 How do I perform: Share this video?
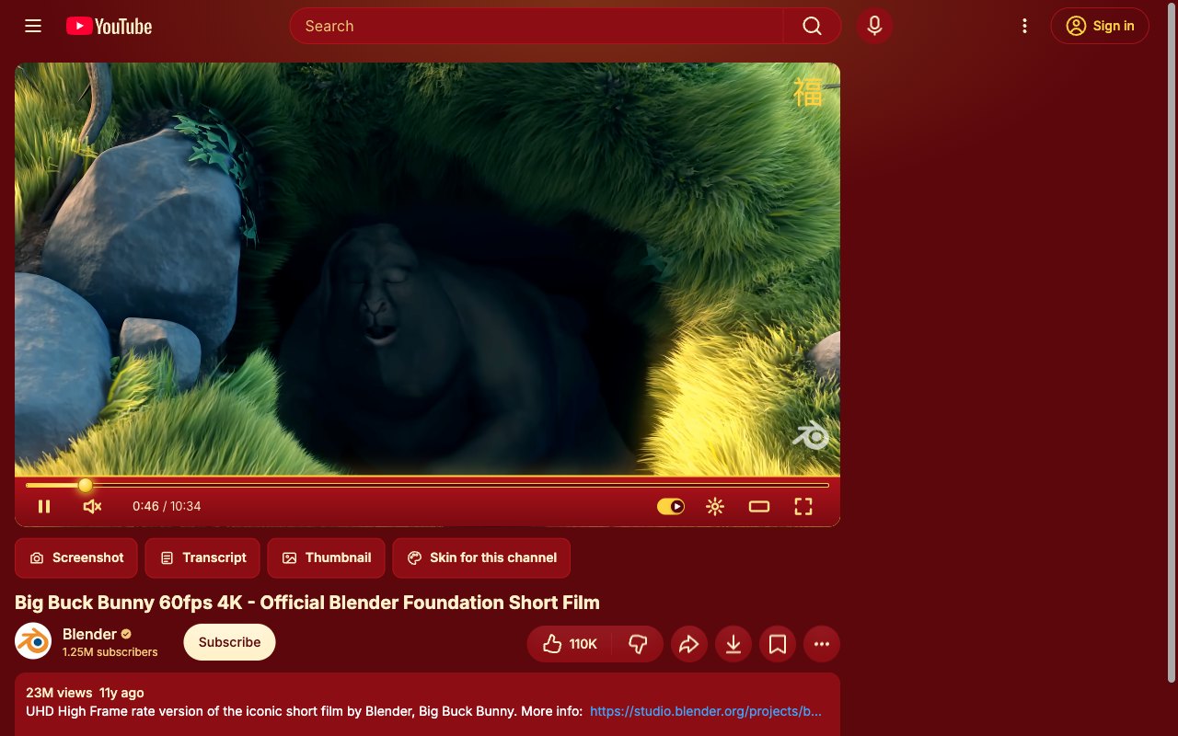coord(689,644)
